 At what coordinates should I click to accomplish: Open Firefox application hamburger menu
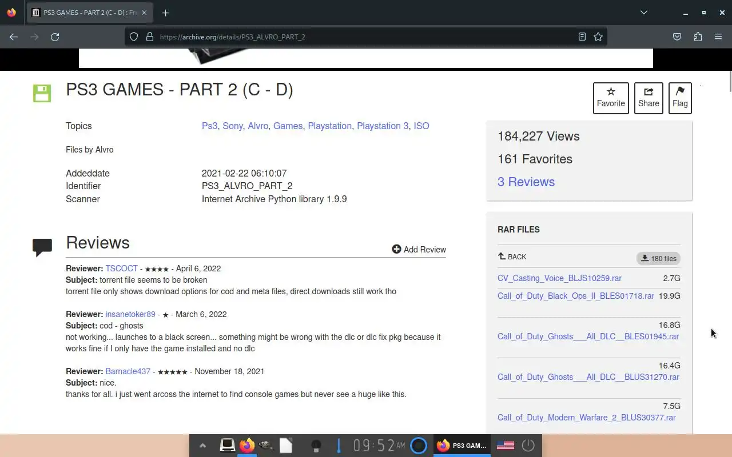[718, 37]
